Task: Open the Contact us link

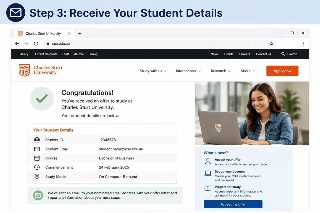Action: click(x=263, y=54)
